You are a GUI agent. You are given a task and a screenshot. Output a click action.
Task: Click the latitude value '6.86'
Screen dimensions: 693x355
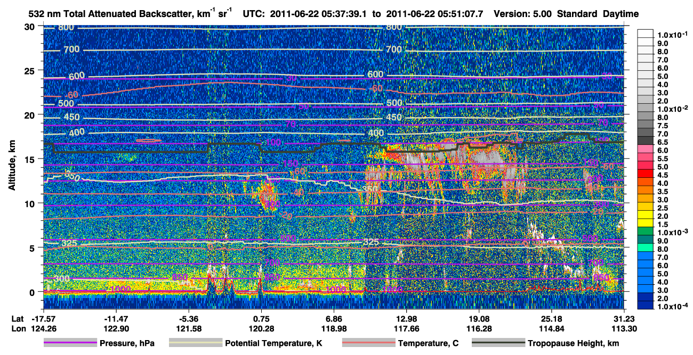(x=334, y=318)
